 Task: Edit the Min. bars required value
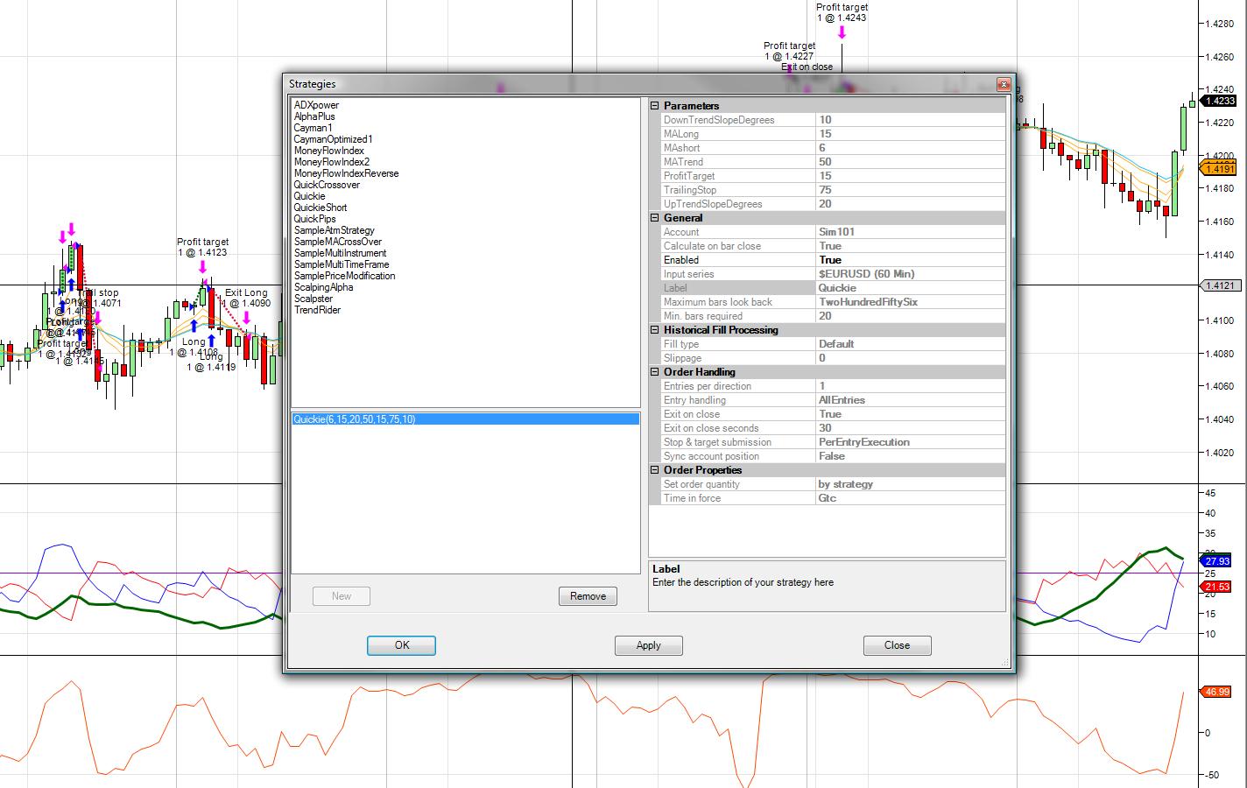coord(911,316)
